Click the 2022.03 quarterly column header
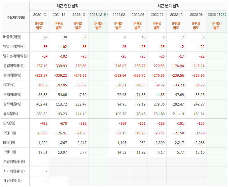 (119, 15)
